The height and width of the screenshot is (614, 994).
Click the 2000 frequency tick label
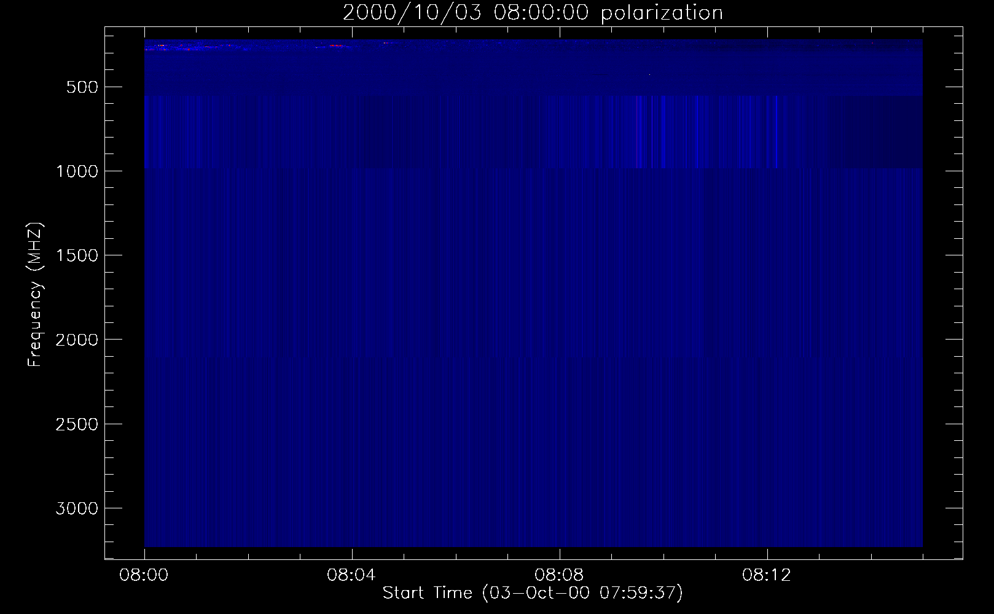(x=77, y=340)
